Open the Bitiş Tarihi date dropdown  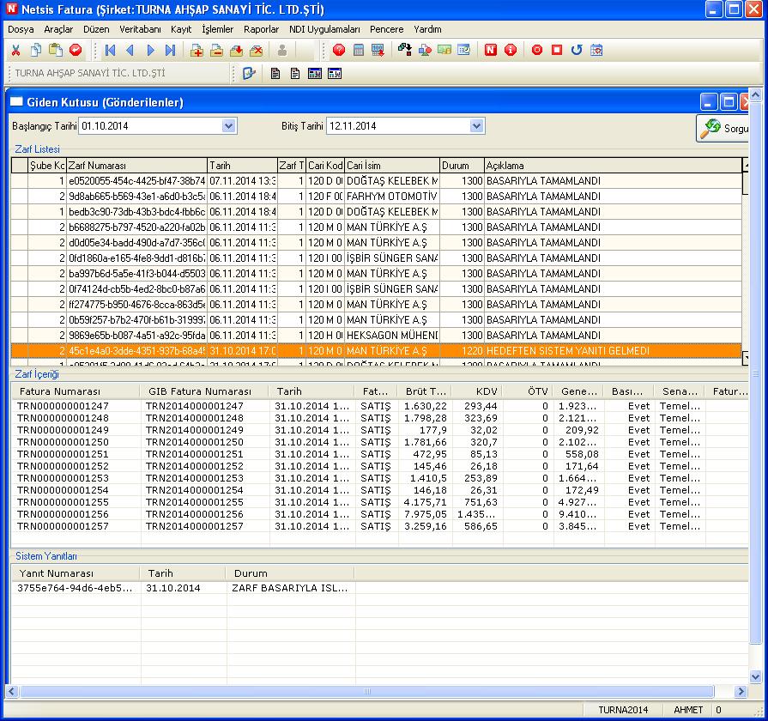(477, 126)
